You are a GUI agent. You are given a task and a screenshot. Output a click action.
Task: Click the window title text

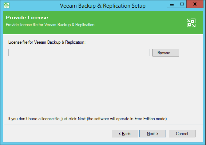pos(103,6)
